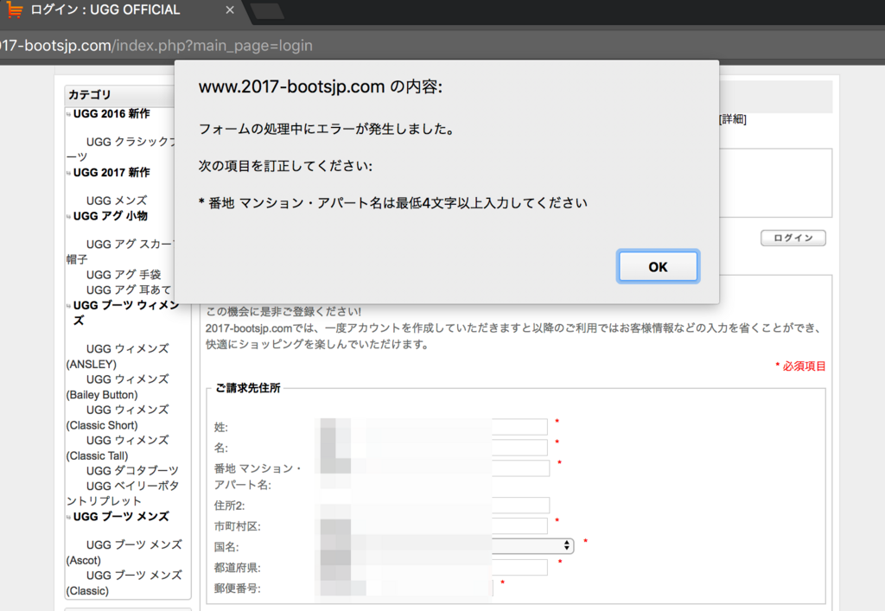Open UGG メンズ subcategory
Viewport: 885px width, 611px height.
(x=117, y=200)
